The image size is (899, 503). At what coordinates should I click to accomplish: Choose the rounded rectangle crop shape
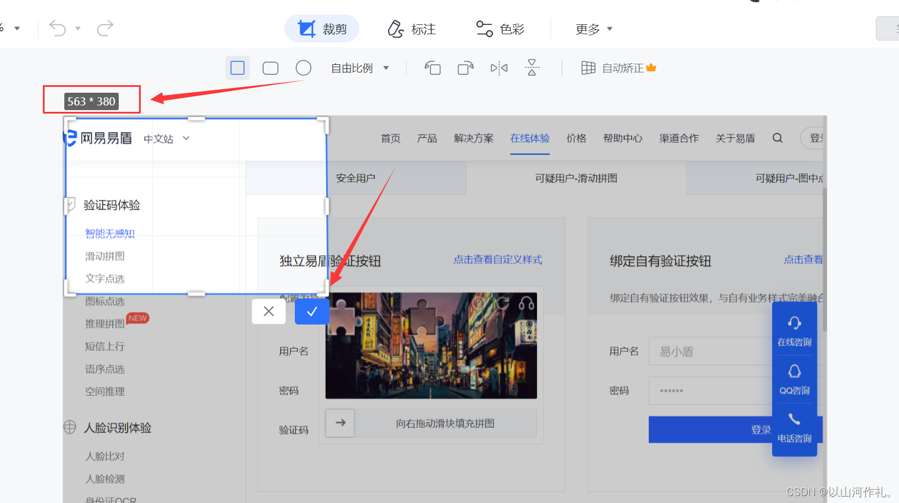tap(271, 68)
